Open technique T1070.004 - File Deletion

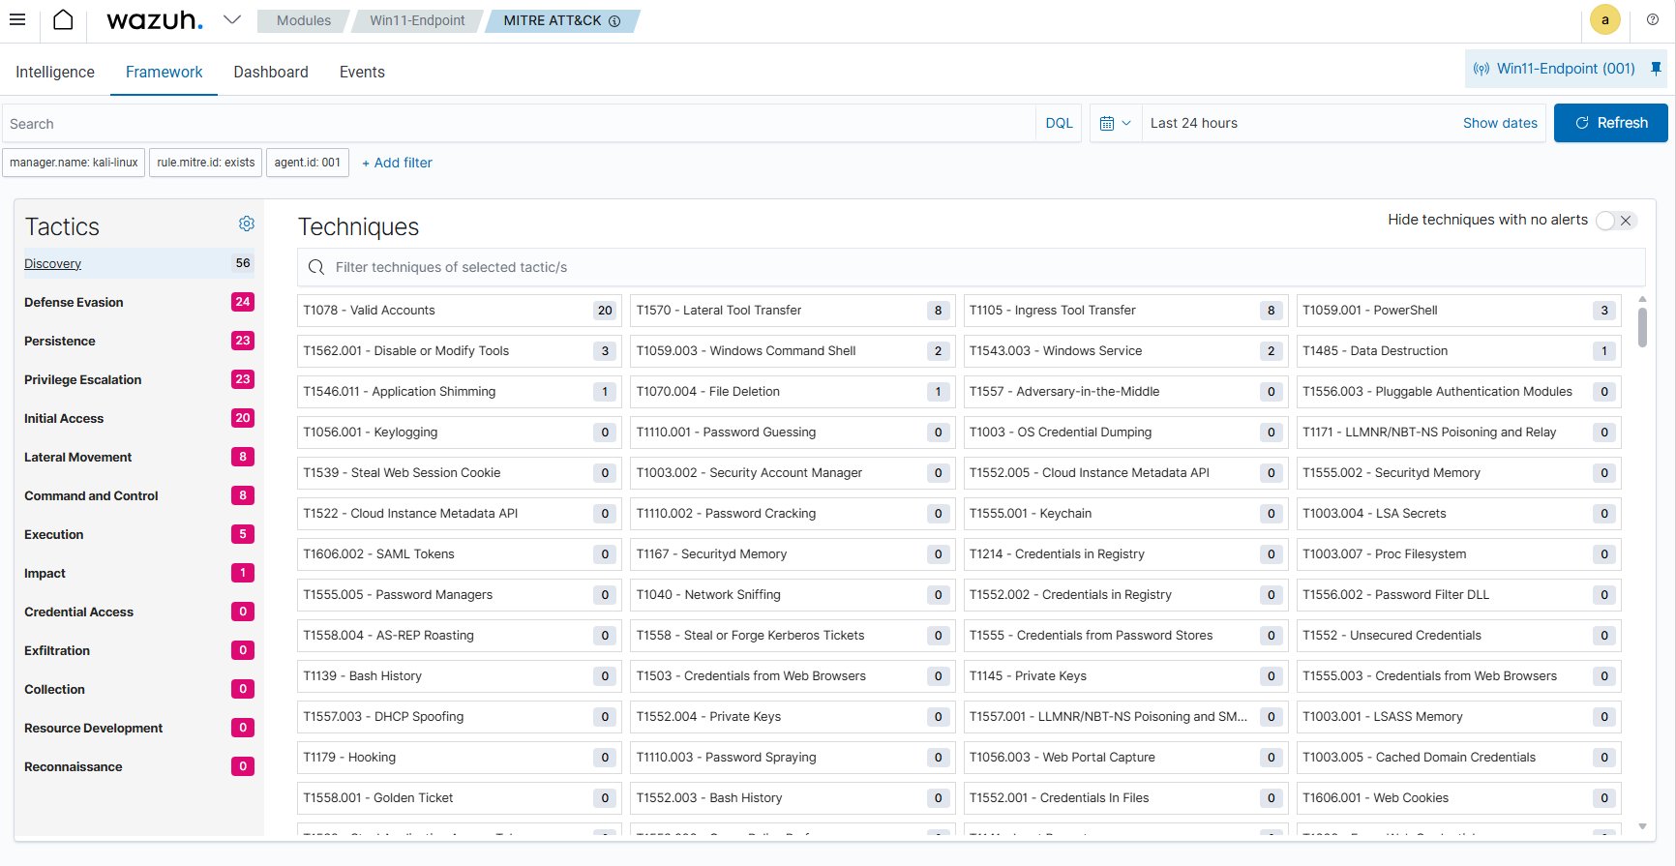coord(793,392)
